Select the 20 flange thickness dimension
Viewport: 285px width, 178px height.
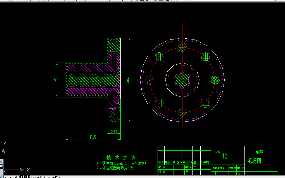pos(114,131)
